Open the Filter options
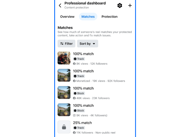The image size is (193, 137). tap(67, 44)
